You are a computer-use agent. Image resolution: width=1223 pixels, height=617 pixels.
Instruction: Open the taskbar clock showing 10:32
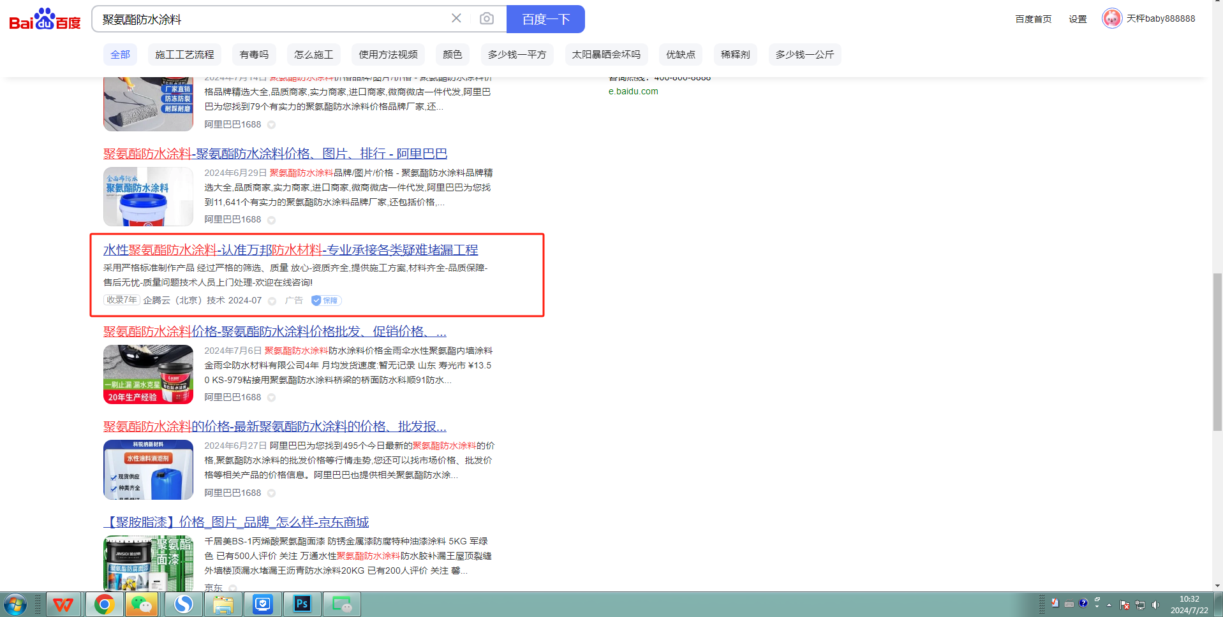pyautogui.click(x=1189, y=604)
